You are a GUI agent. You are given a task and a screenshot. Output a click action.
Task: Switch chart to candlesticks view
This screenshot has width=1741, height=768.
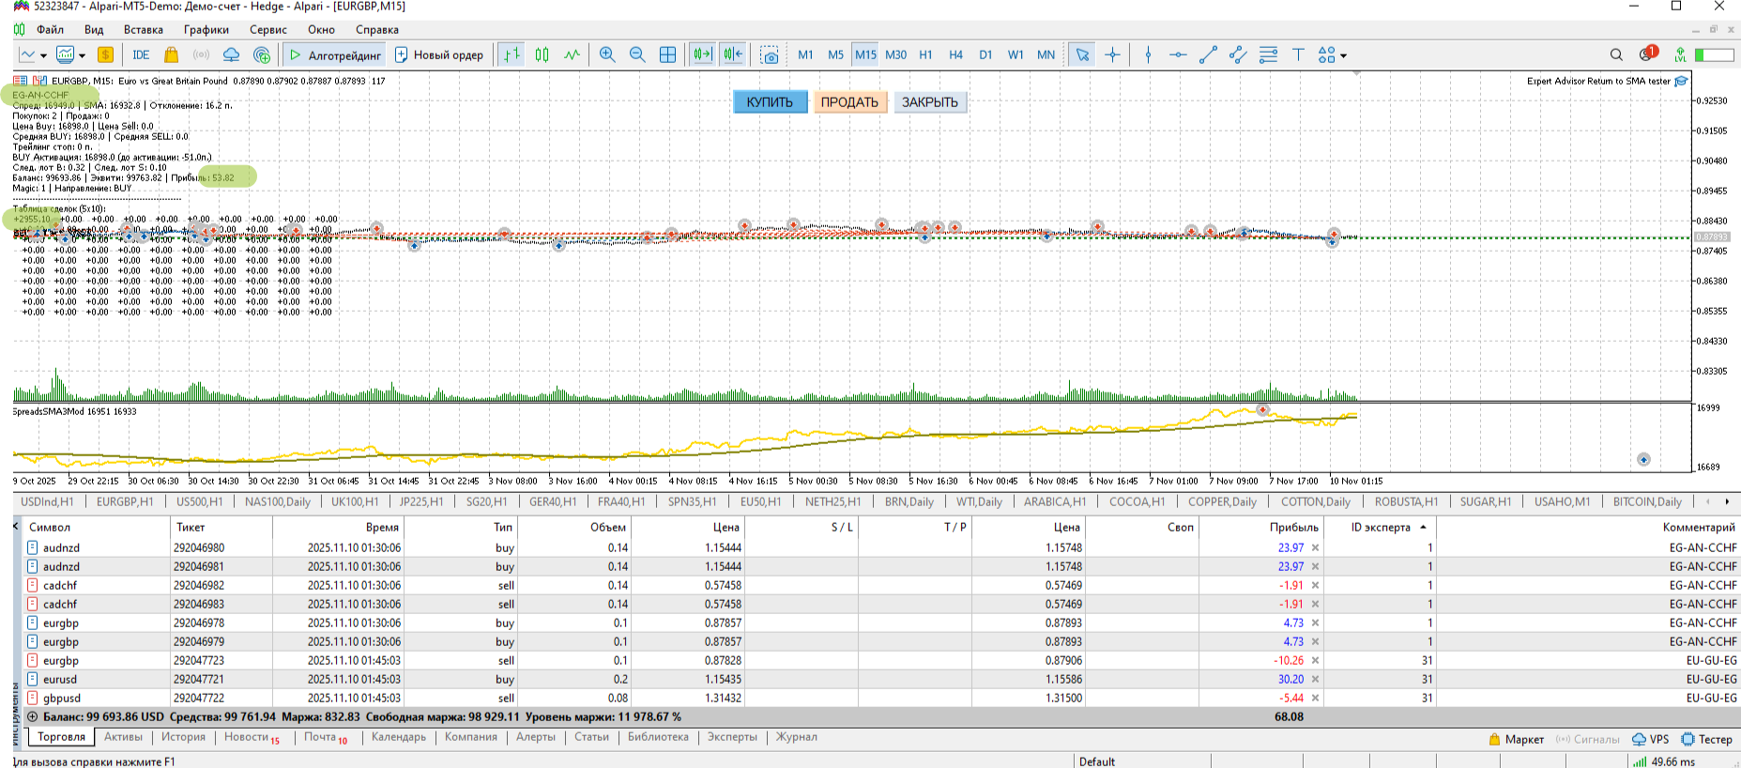click(x=542, y=54)
